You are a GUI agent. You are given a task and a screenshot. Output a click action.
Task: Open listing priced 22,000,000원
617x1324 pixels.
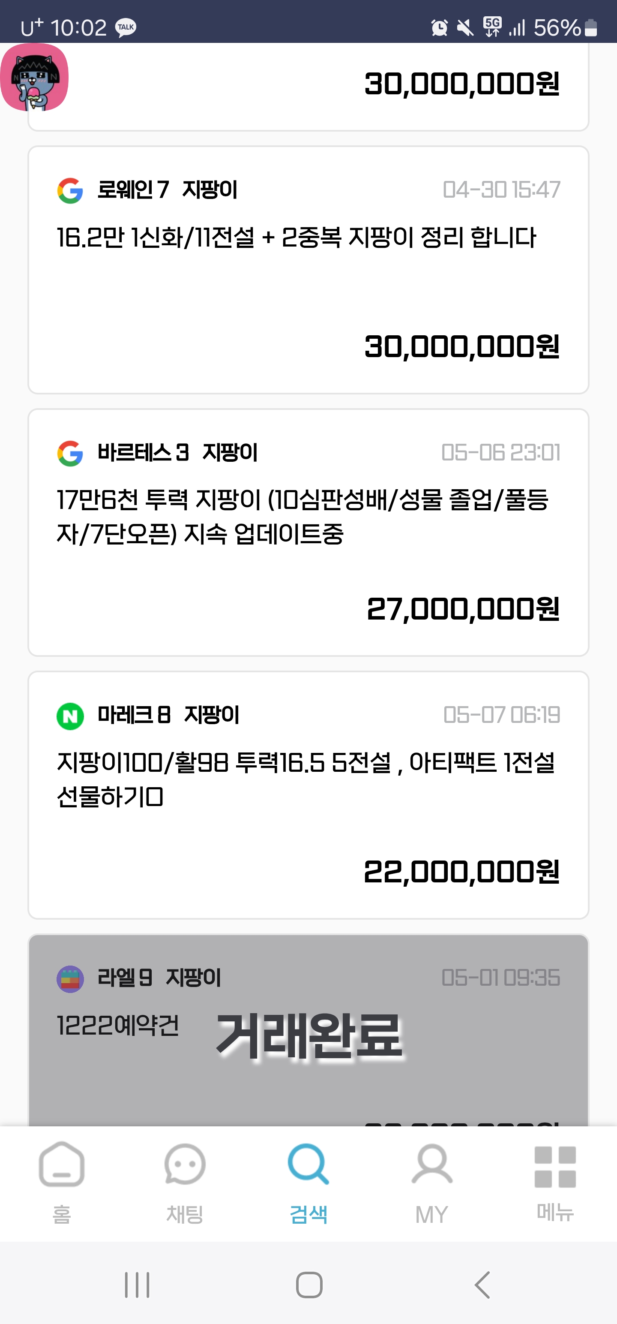pos(308,795)
